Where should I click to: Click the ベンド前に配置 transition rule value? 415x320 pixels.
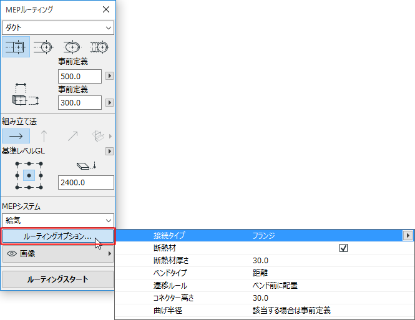click(x=275, y=286)
